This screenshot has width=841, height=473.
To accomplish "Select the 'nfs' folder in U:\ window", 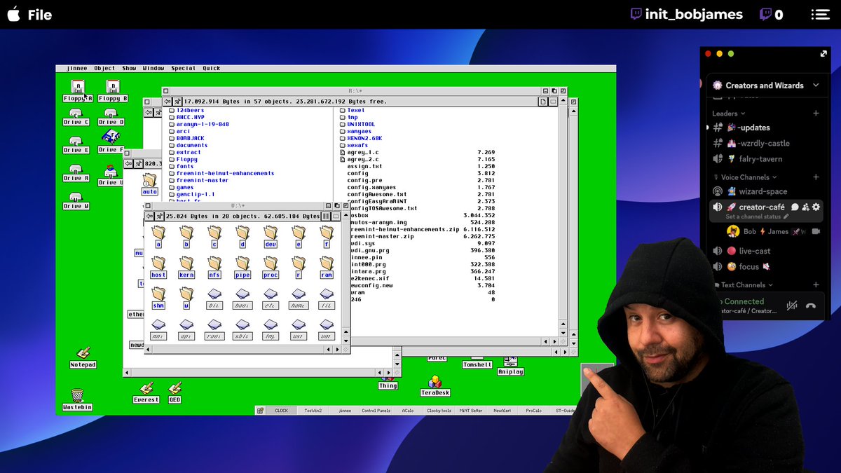I will (214, 267).
